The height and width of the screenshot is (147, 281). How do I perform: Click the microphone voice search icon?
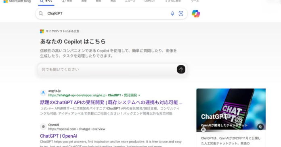pyautogui.click(x=172, y=14)
